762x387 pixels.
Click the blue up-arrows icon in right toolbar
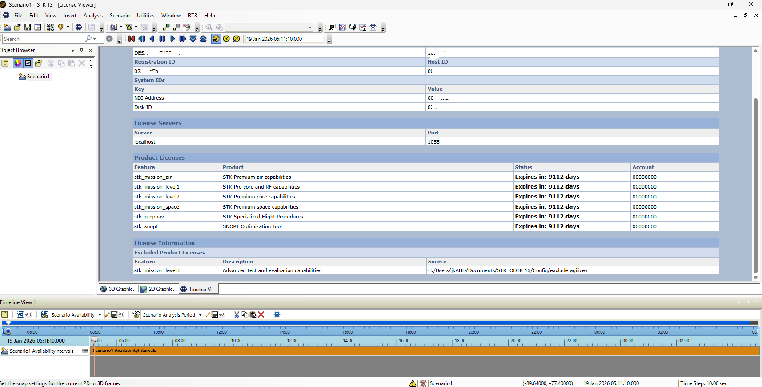coord(373,27)
